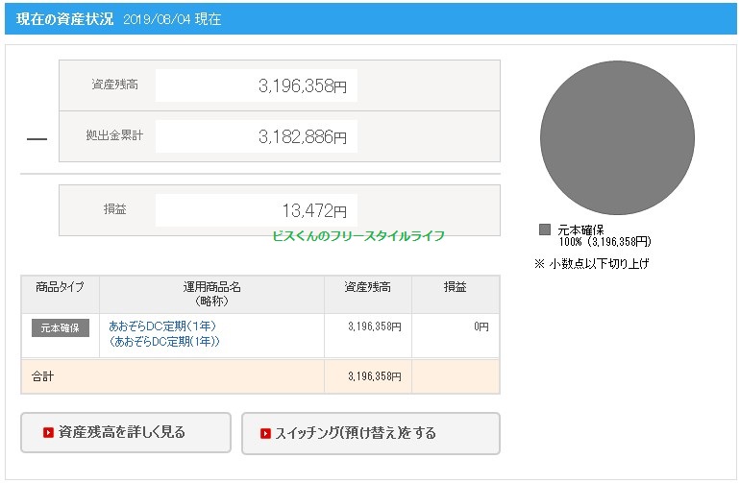Open the 資産残高を詳しく見る button
The height and width of the screenshot is (483, 740).
[126, 432]
